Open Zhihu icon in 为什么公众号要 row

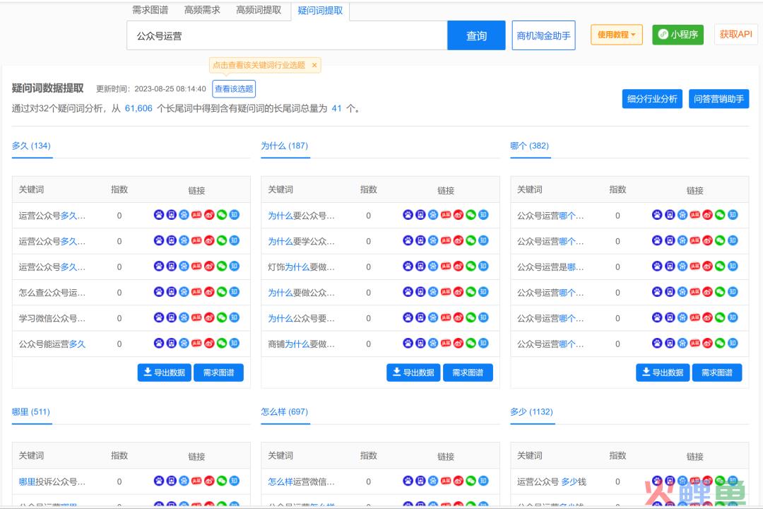(x=483, y=317)
